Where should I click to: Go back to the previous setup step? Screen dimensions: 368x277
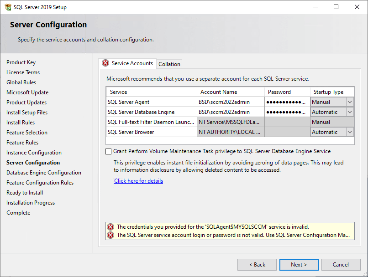tap(257, 265)
